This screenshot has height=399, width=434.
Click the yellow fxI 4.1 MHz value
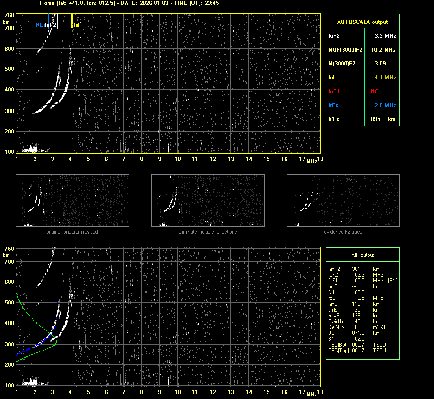pos(385,78)
